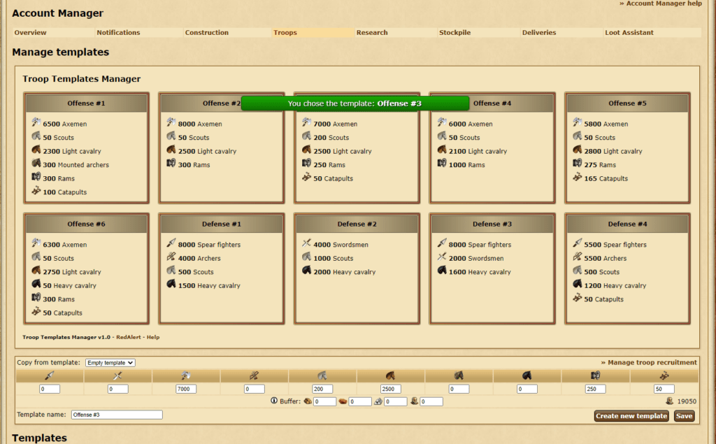Image resolution: width=716 pixels, height=444 pixels.
Task: Click the iron buffer icon
Action: [378, 401]
